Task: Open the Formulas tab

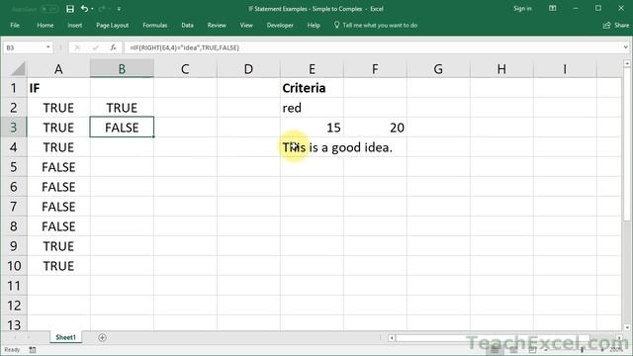Action: [x=154, y=25]
